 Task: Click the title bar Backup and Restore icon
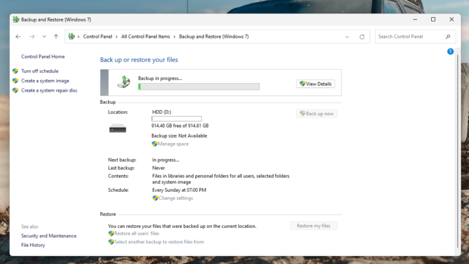coord(16,20)
